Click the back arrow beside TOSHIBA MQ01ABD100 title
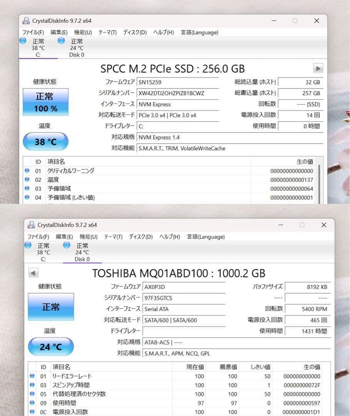Viewport: 350px width, 416px height. [33, 273]
